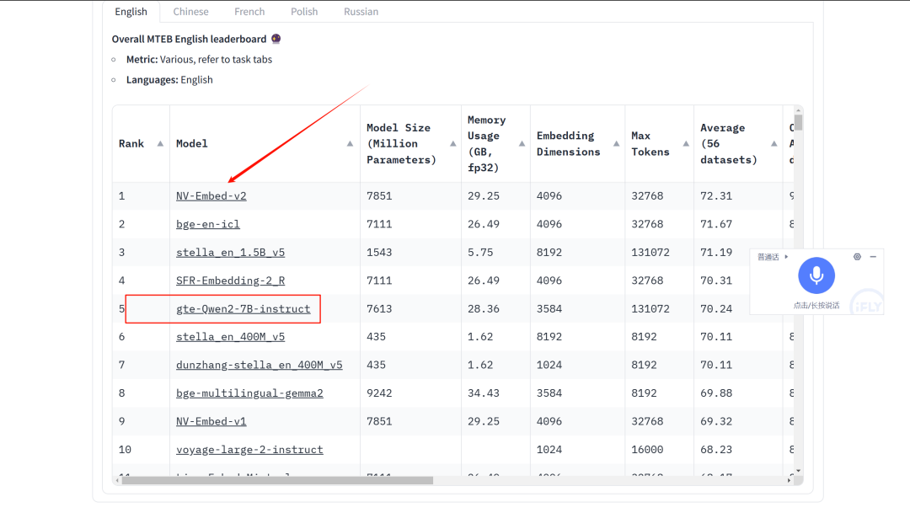This screenshot has height=513, width=910.
Task: Sort by Model Size column arrow
Action: tap(452, 144)
